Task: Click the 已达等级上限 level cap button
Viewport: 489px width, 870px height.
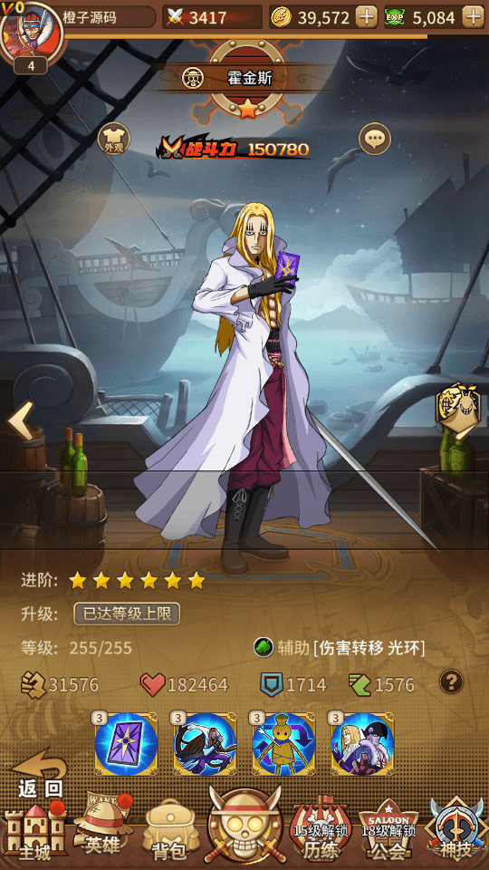Action: tap(127, 614)
